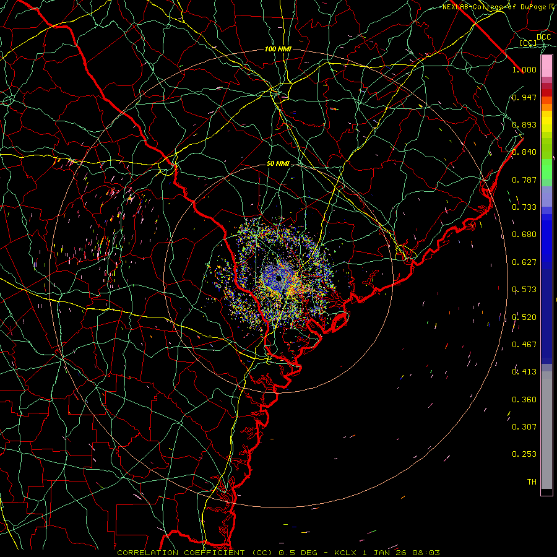Click the 50 NMI range ring label
Image resolution: width=557 pixels, height=557 pixels.
[278, 164]
